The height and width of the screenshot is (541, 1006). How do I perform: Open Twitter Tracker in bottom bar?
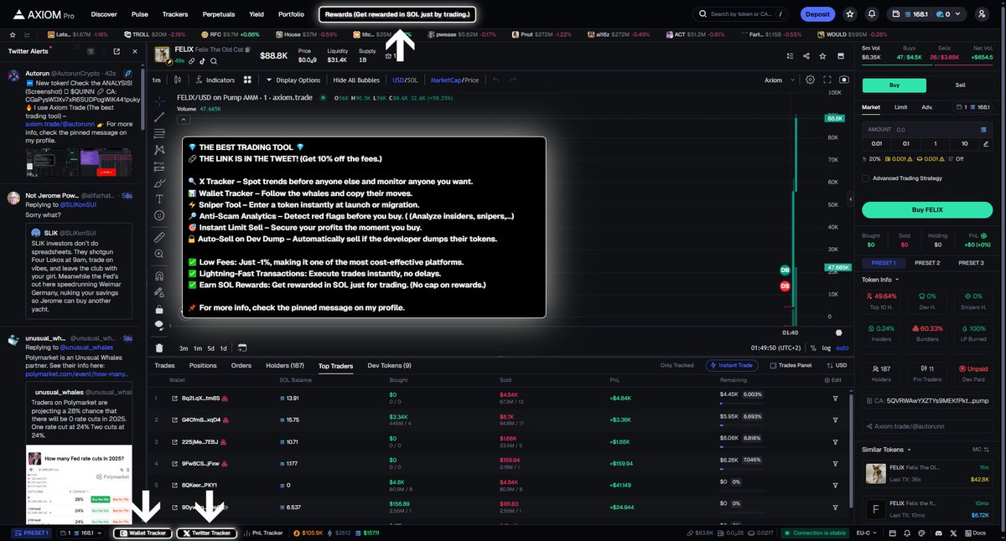pos(205,533)
